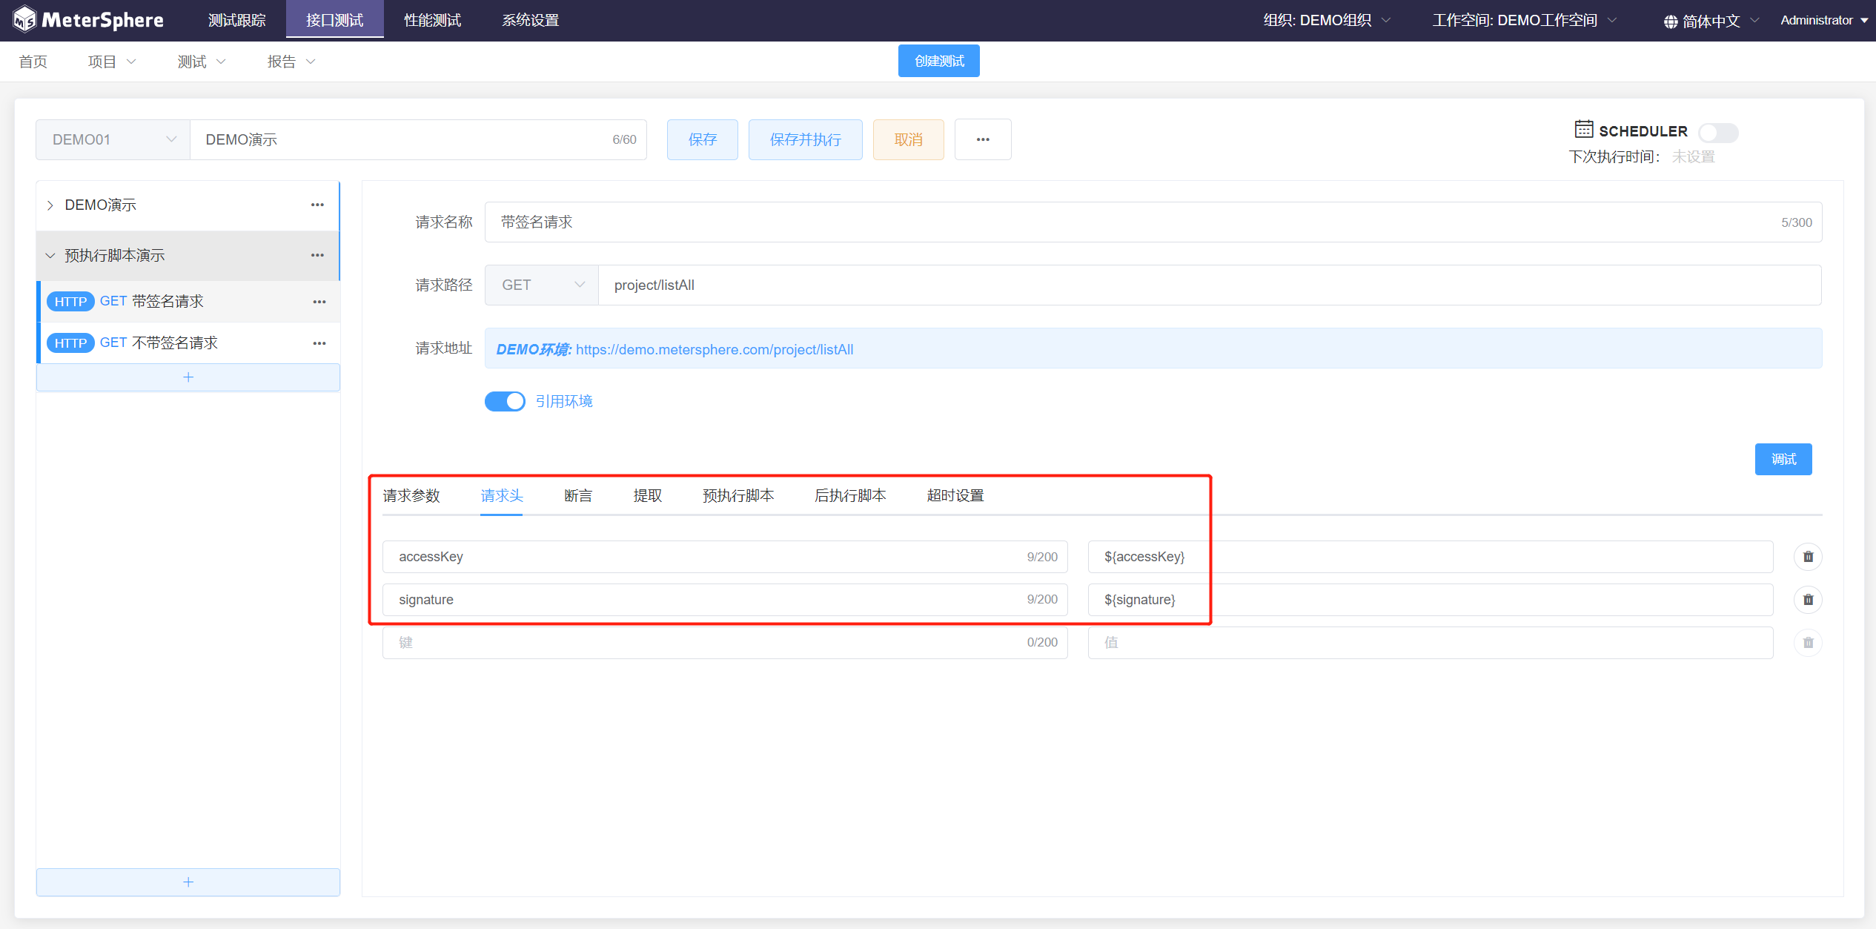The width and height of the screenshot is (1876, 929).
Task: Open the DEMO01 project dropdown
Action: (x=113, y=139)
